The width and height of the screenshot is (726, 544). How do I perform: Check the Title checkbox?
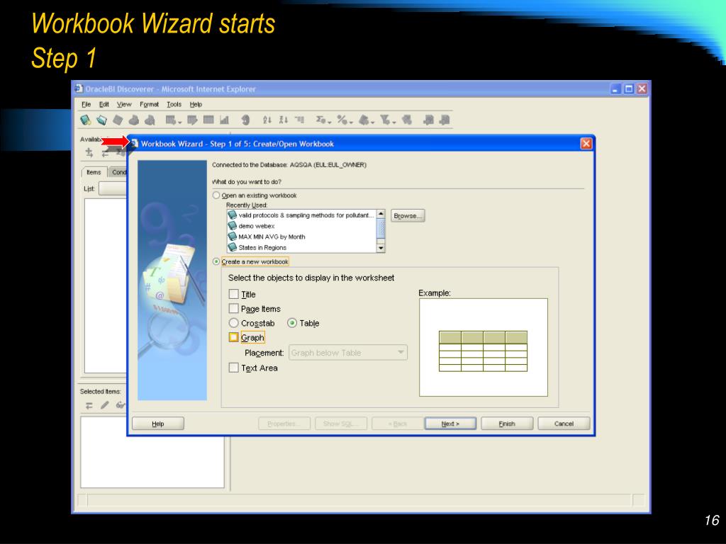click(234, 294)
